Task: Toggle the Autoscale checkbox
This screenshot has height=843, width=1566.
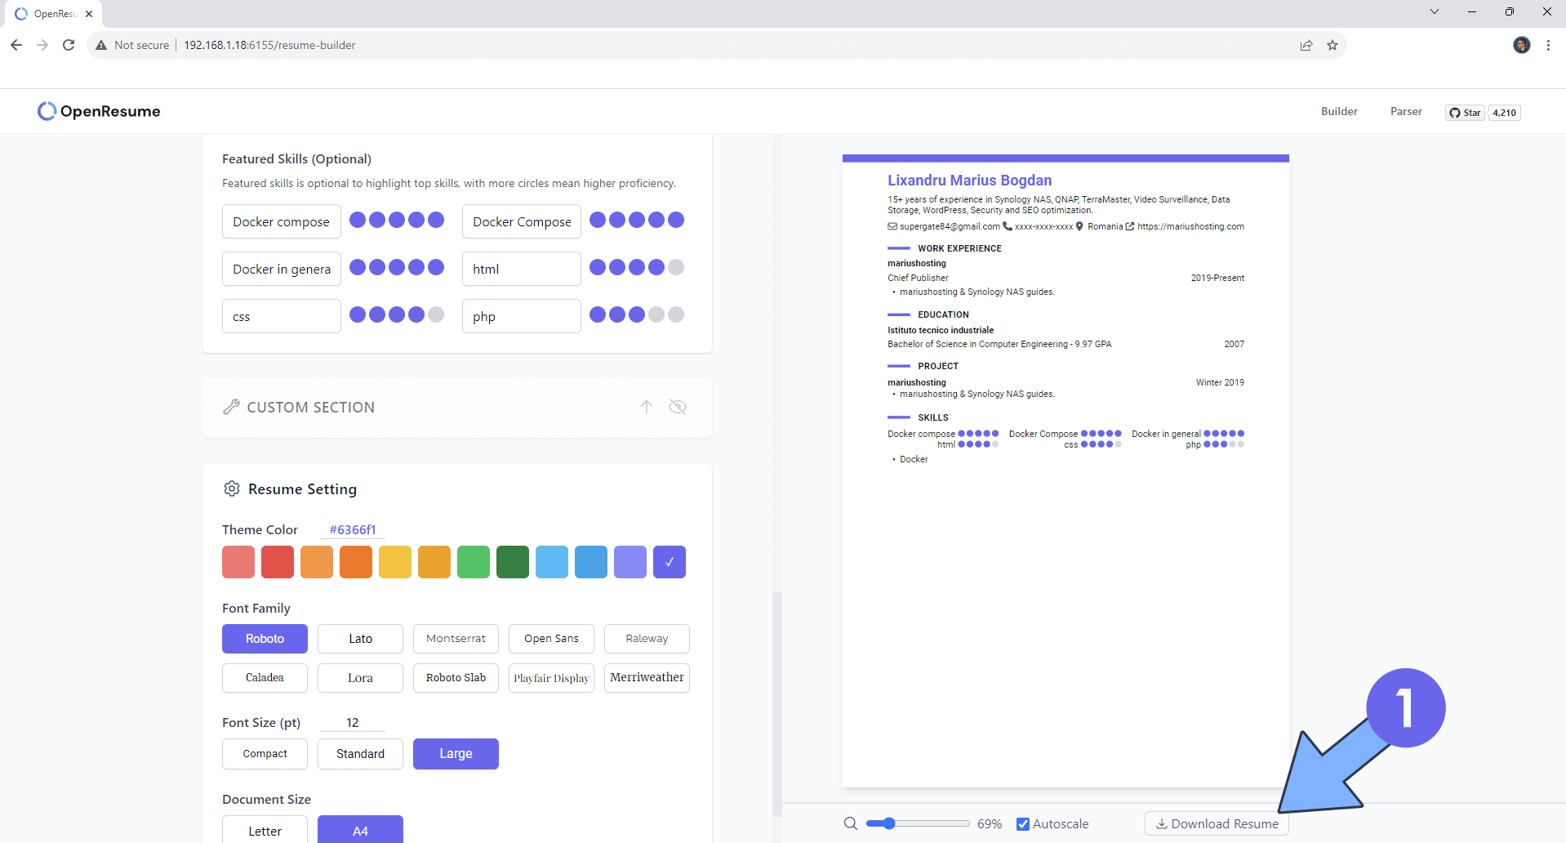Action: click(x=1023, y=823)
